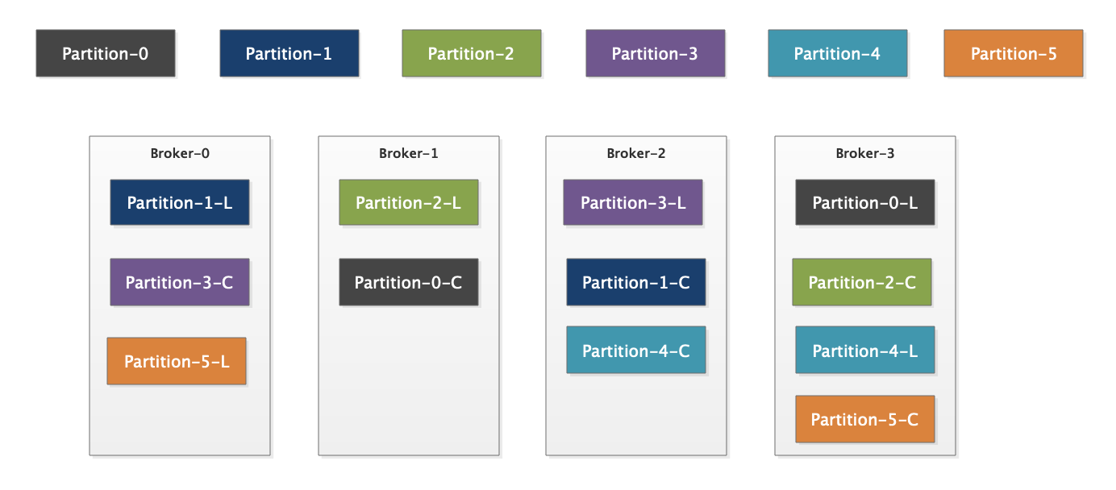1116x490 pixels.
Task: Click the Broker-1 title label
Action: click(409, 153)
